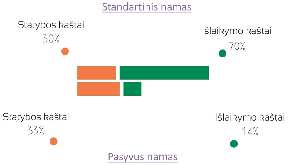
Task: Click the orange dot under 30%
Action: click(x=65, y=51)
